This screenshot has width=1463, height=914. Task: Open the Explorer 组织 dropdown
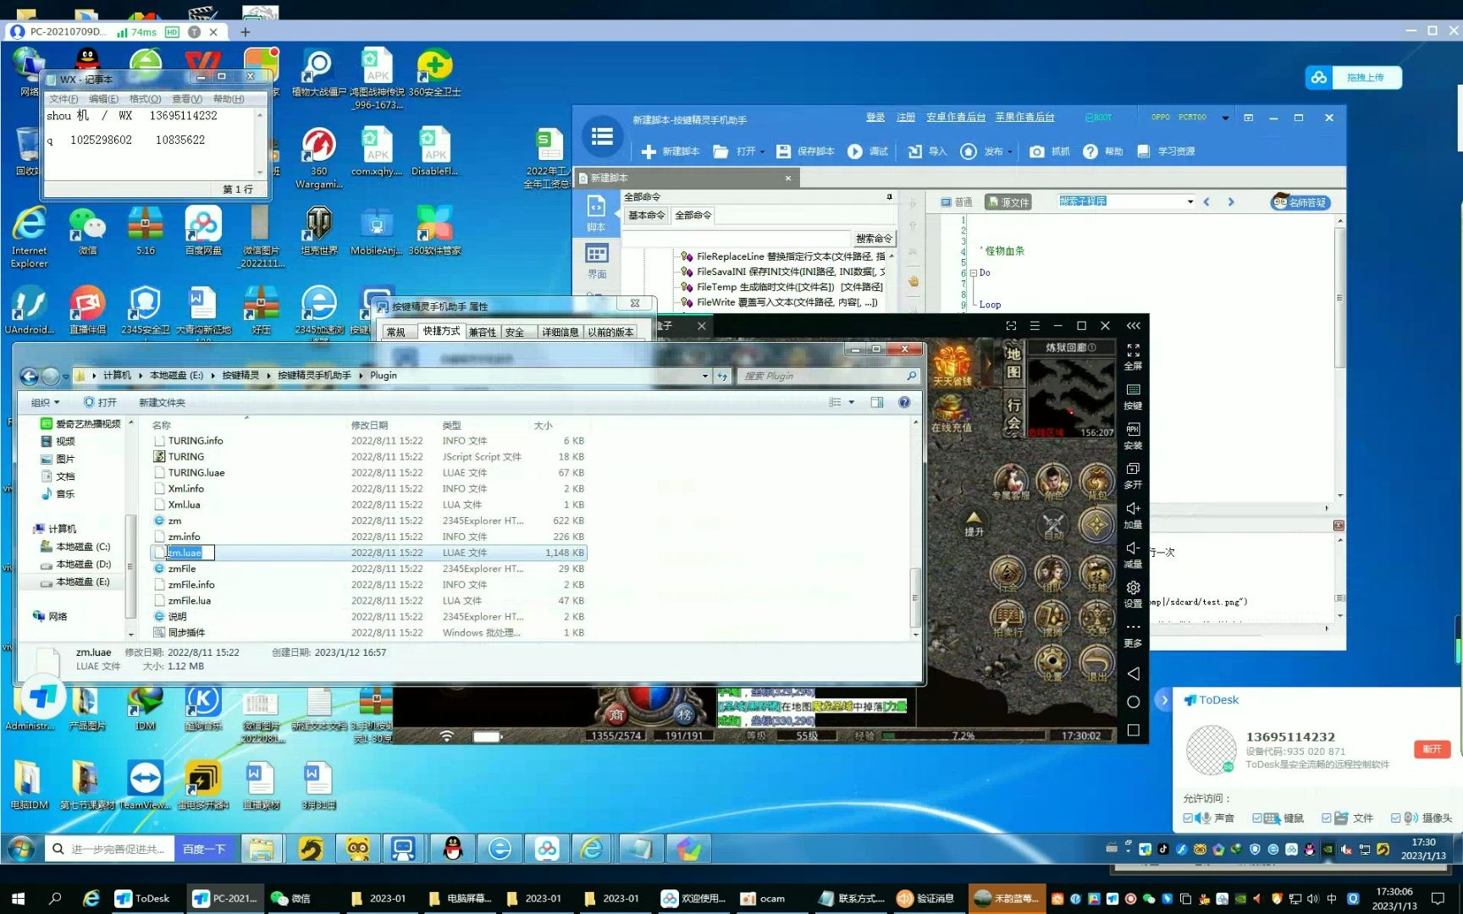click(45, 403)
